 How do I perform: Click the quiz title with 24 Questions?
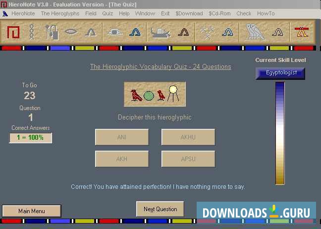160,67
